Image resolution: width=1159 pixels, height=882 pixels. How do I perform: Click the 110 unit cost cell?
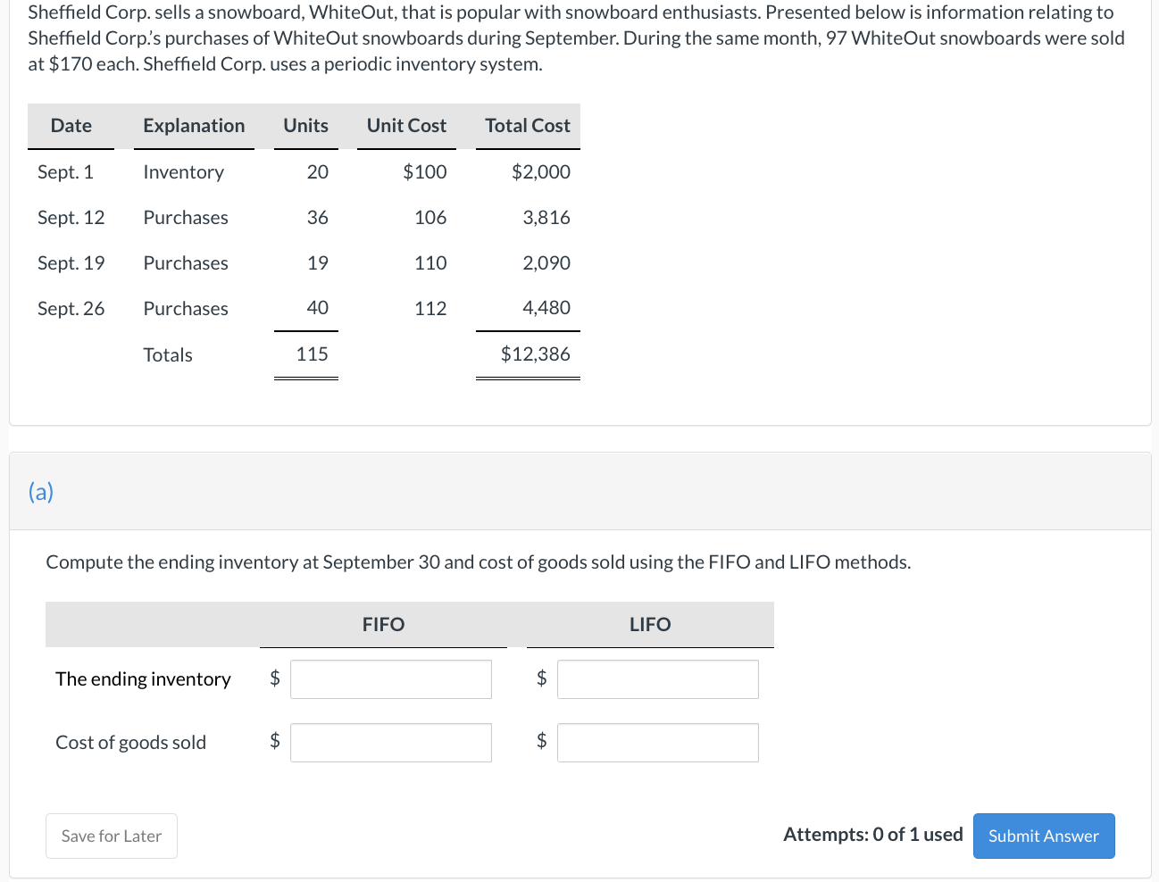click(430, 262)
